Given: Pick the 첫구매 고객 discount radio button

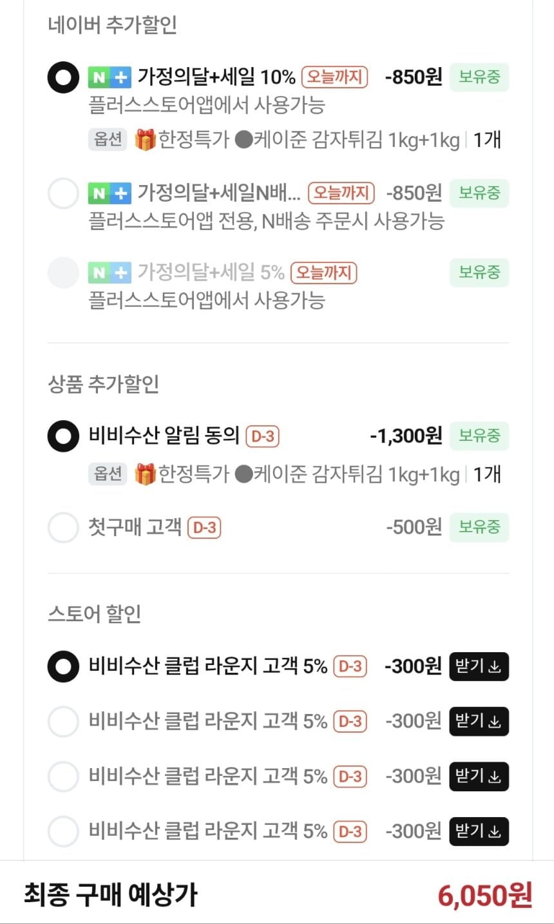Looking at the screenshot, I should coord(63,528).
